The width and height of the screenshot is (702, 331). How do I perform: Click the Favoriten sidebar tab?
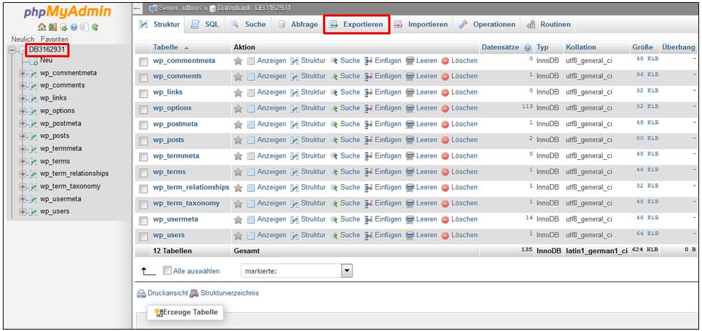click(x=54, y=39)
